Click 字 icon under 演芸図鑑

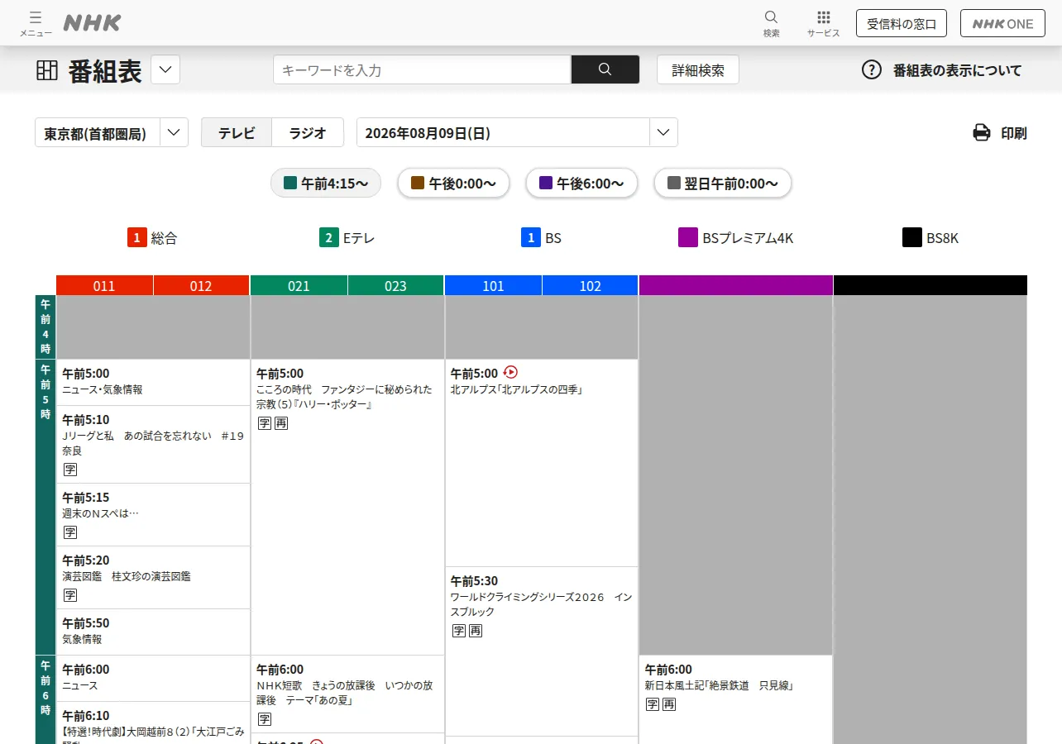[x=70, y=595]
